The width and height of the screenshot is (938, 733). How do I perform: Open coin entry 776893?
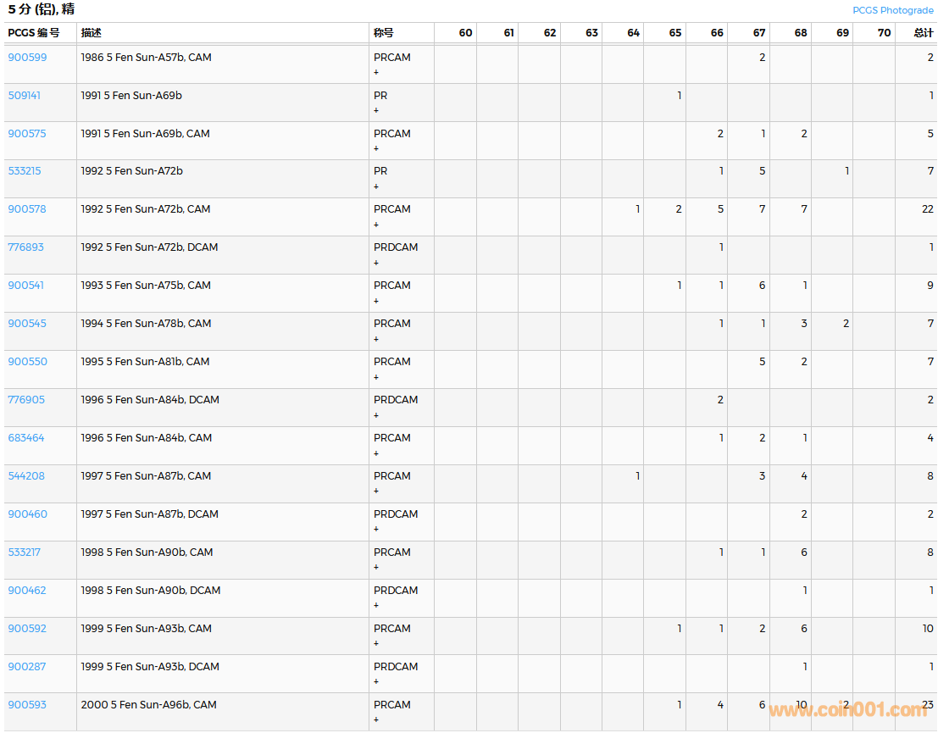25,247
